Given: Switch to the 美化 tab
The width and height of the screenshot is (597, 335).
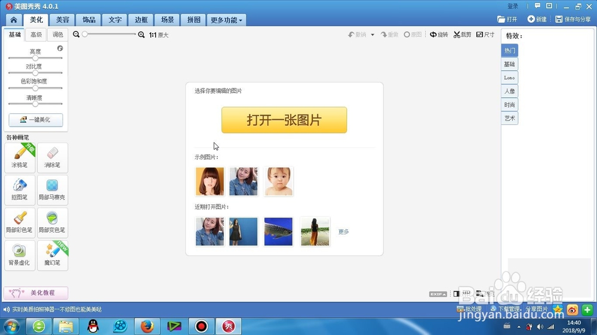Looking at the screenshot, I should pos(36,20).
